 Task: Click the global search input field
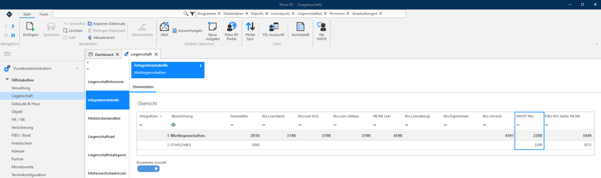[x=118, y=14]
